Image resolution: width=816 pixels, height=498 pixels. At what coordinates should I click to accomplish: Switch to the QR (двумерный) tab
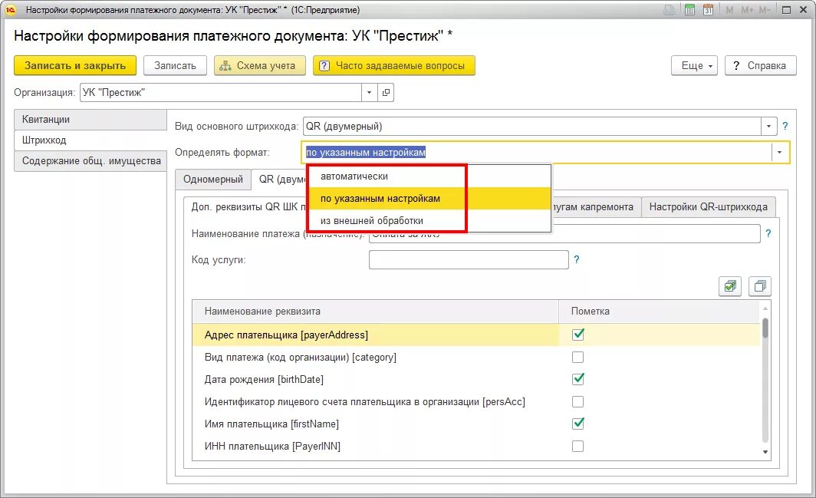click(x=281, y=180)
